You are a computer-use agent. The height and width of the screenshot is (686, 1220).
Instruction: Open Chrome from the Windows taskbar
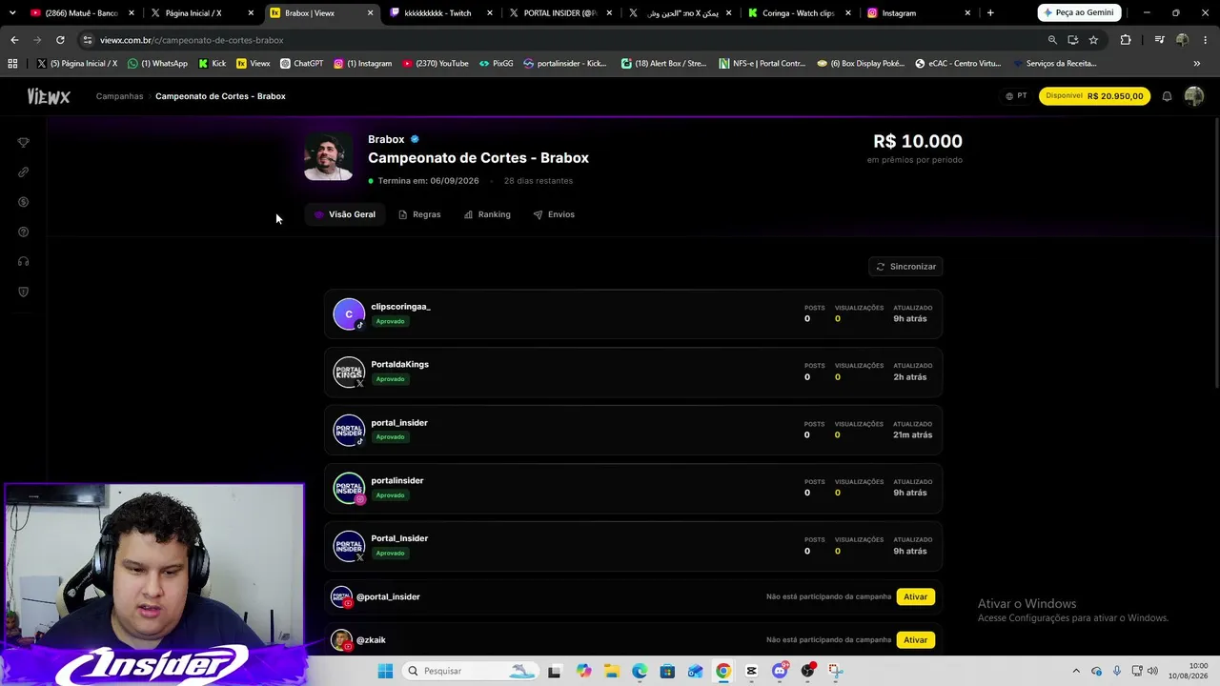click(x=723, y=671)
